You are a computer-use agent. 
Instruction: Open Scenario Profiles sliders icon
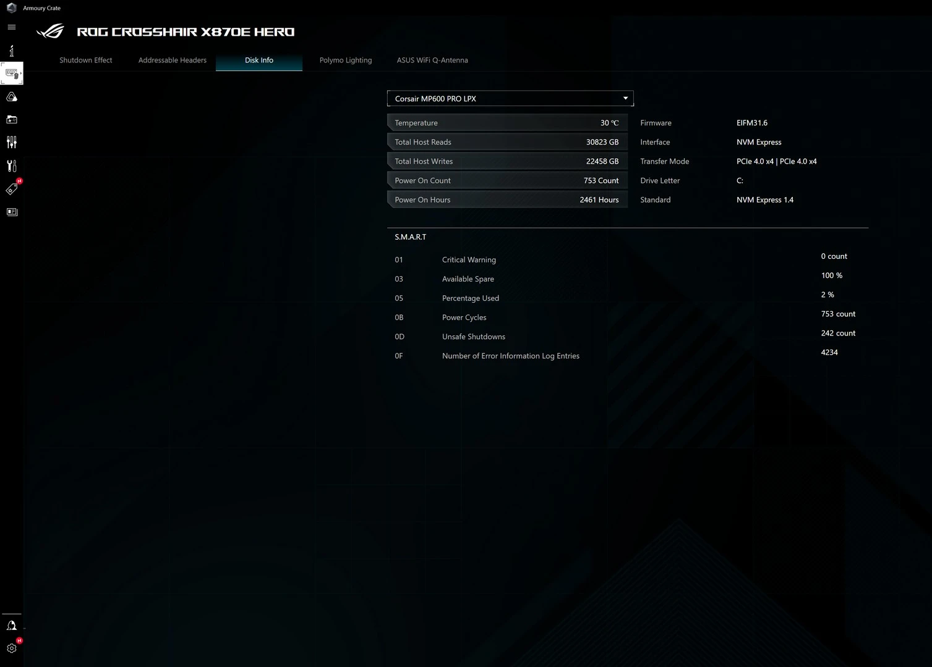pos(12,143)
